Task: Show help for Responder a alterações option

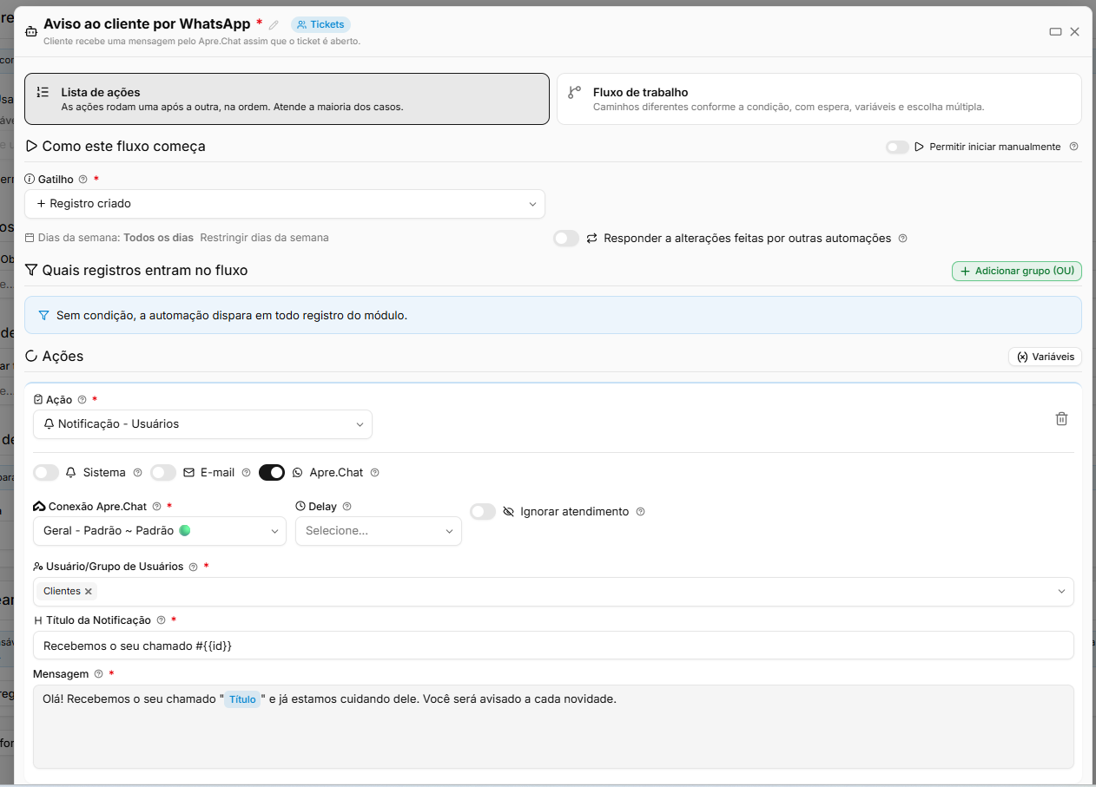Action: click(x=902, y=238)
